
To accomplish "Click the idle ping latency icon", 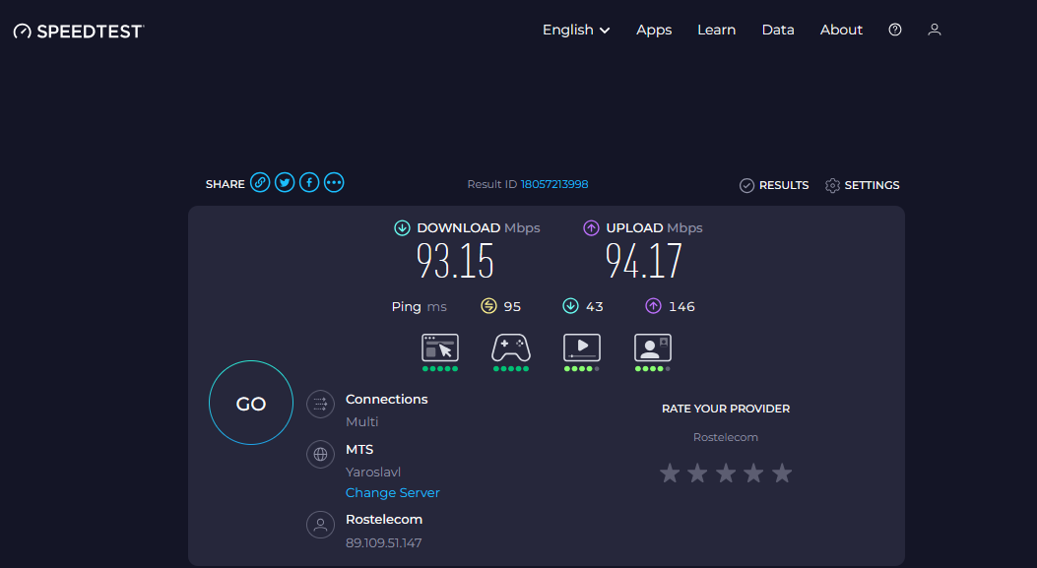I will pyautogui.click(x=488, y=306).
